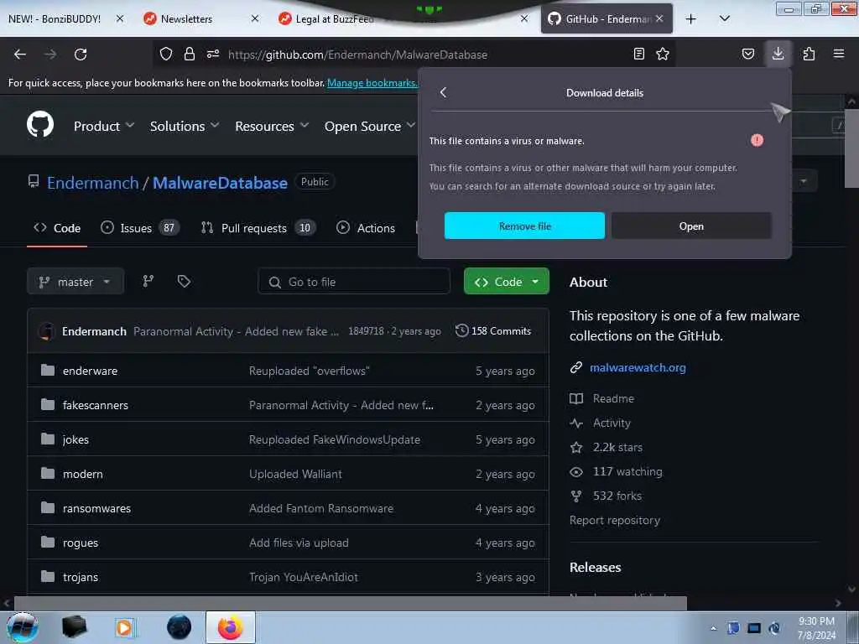The width and height of the screenshot is (859, 644).
Task: Click the Open button in Download details
Action: (x=691, y=226)
